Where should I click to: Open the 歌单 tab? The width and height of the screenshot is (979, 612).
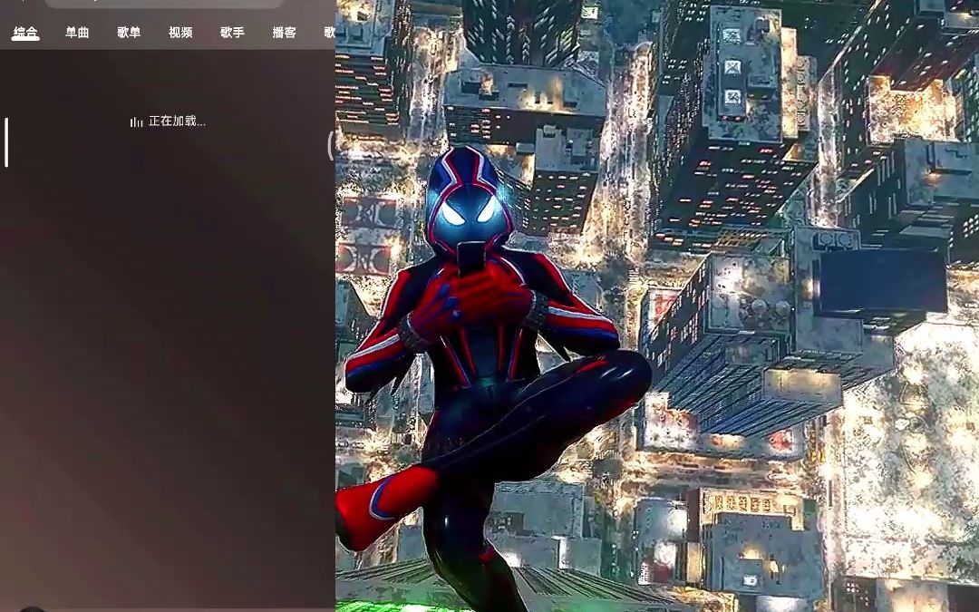129,33
